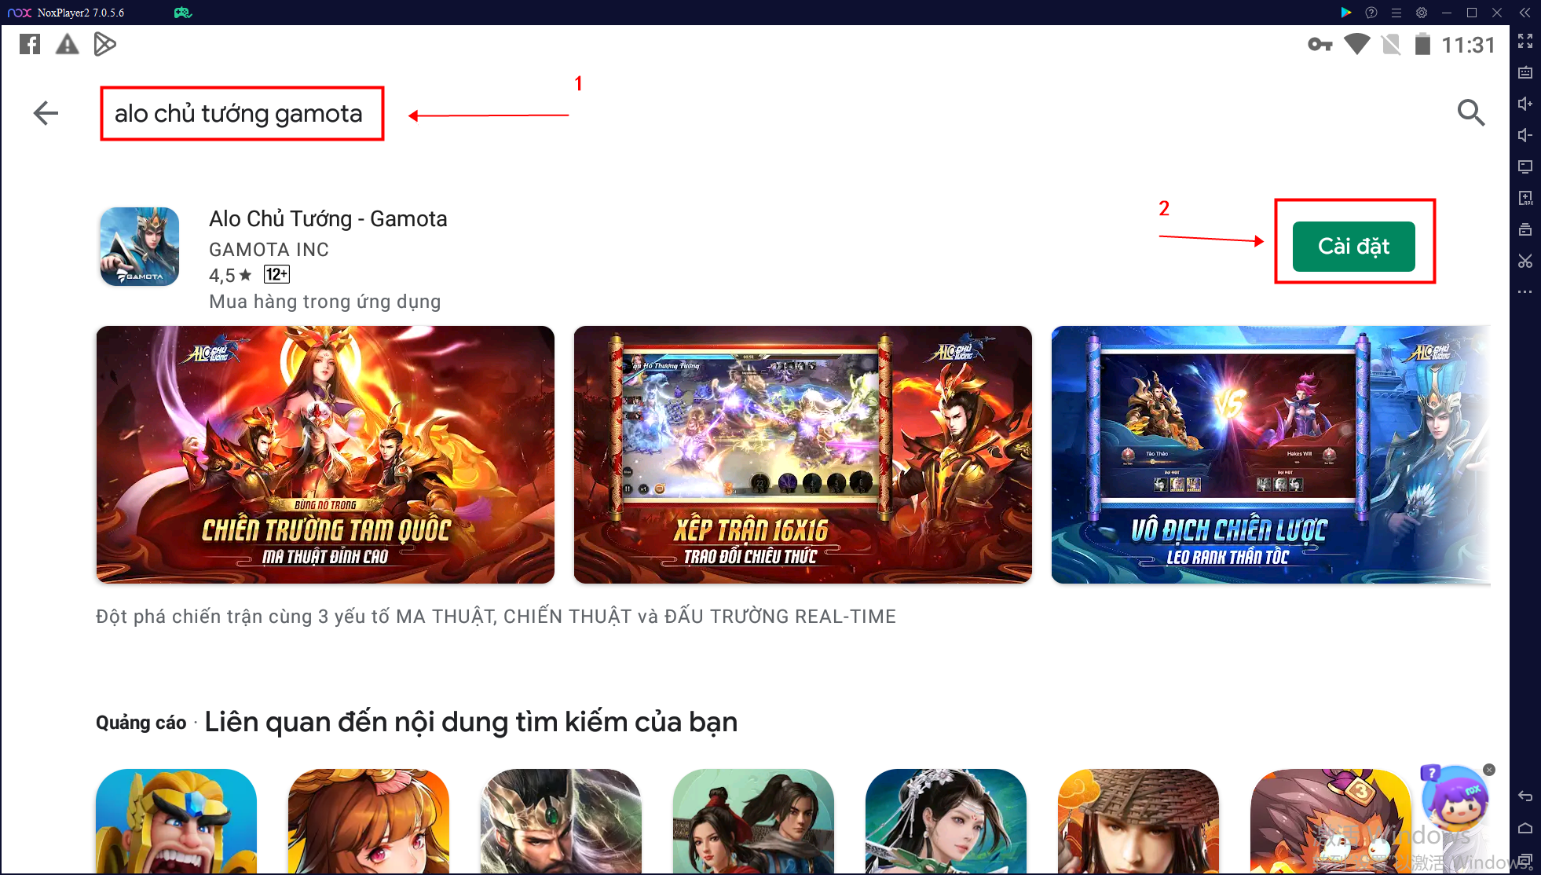Dismiss Nox helper bubble with its close button
The image size is (1541, 875).
coord(1489,770)
